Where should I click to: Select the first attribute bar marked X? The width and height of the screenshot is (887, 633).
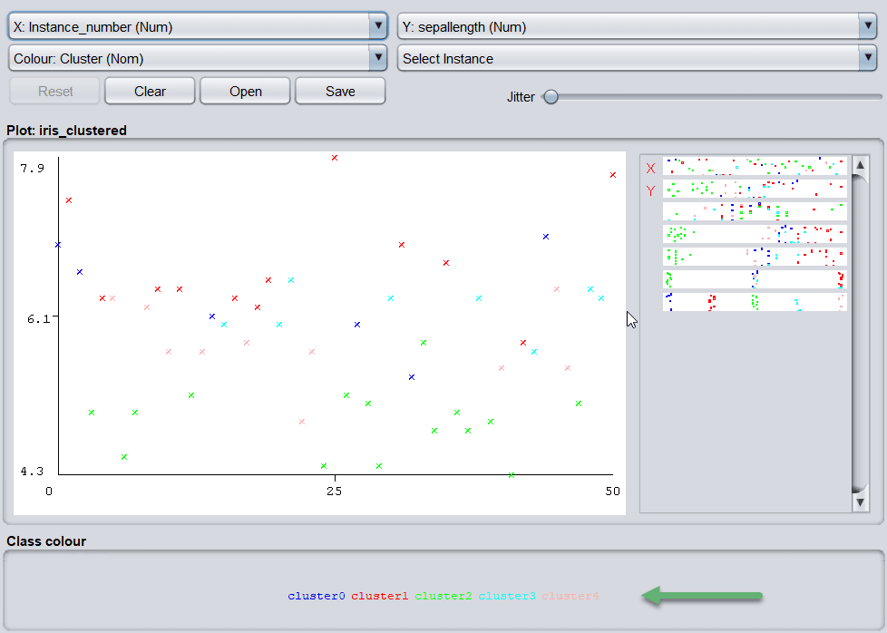pyautogui.click(x=755, y=166)
